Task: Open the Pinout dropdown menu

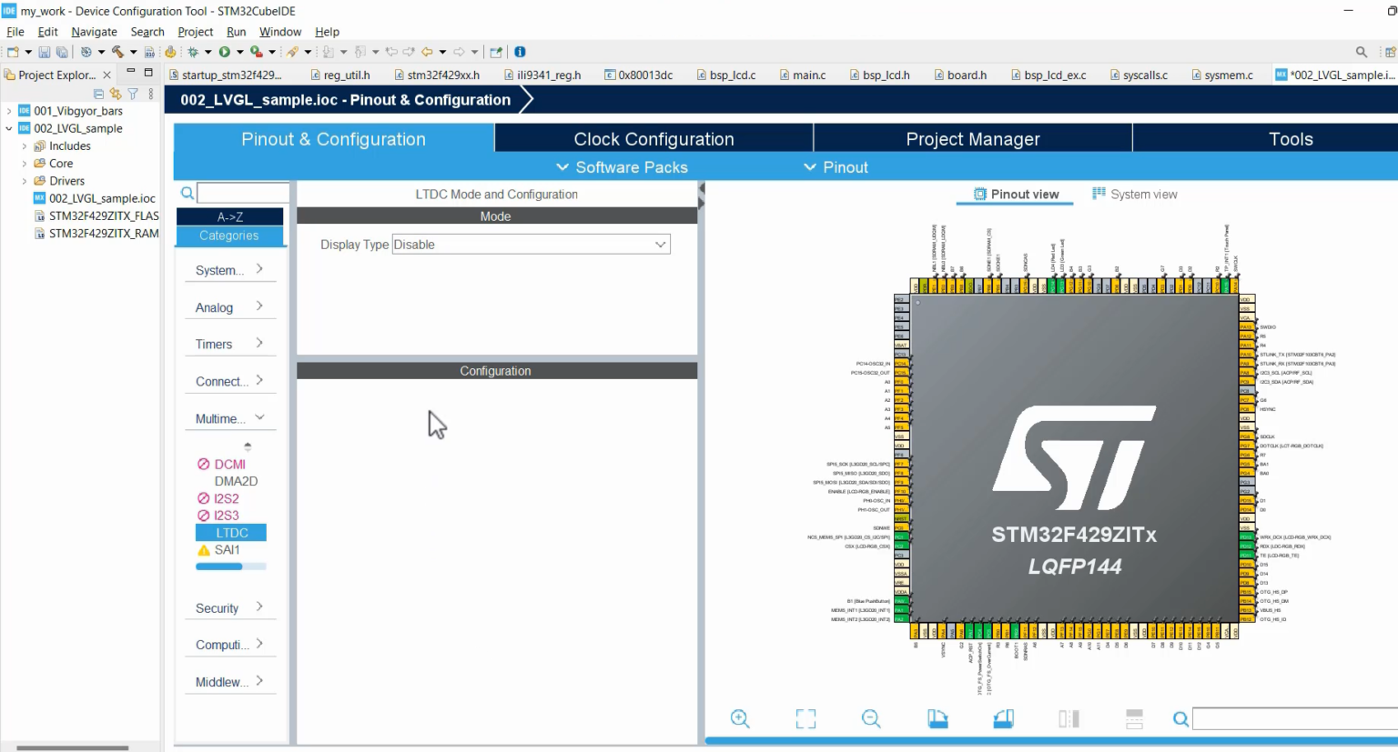Action: click(x=836, y=167)
